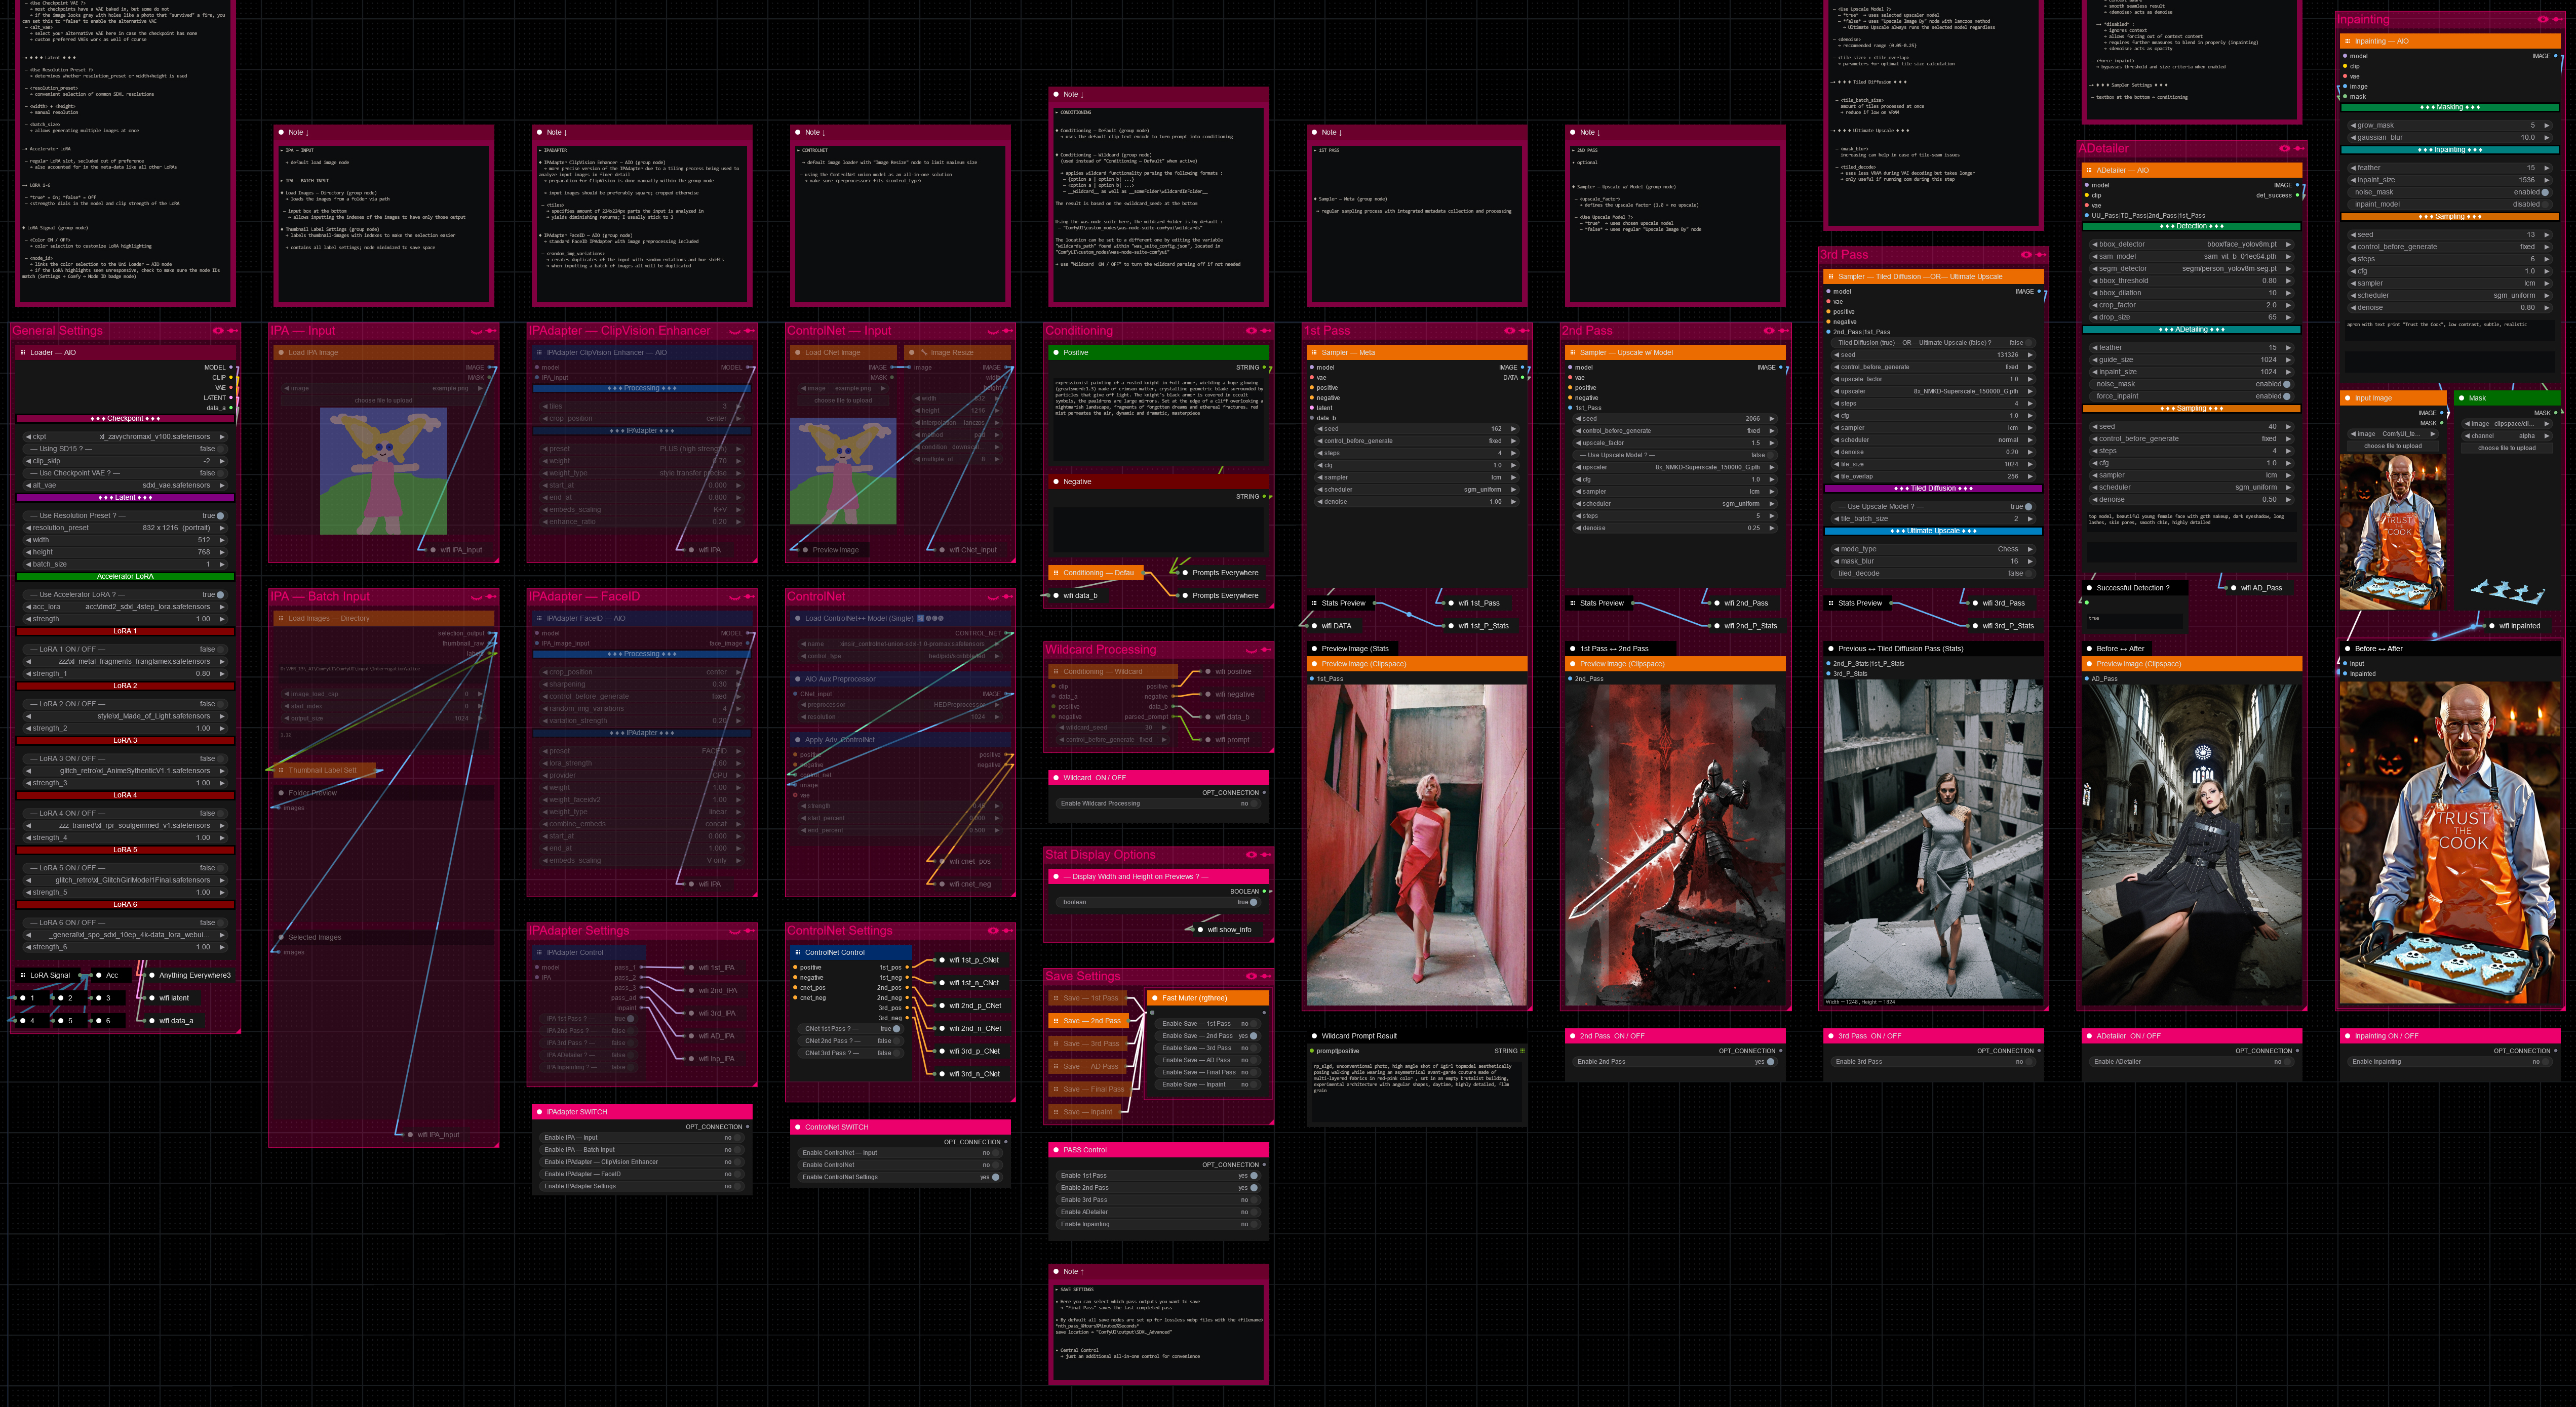
Task: Toggle Use Resolution Preset switch in Loader
Action: point(219,515)
